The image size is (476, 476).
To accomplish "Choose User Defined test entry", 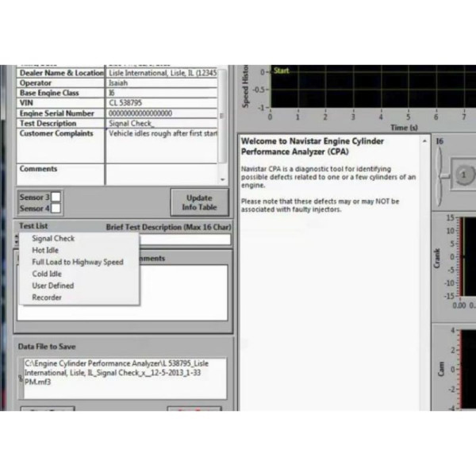I will click(x=52, y=286).
